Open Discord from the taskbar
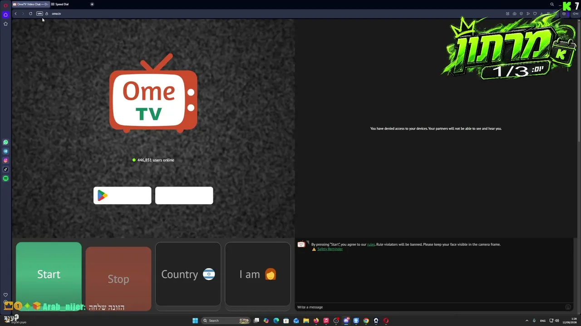The image size is (581, 326). click(x=346, y=321)
